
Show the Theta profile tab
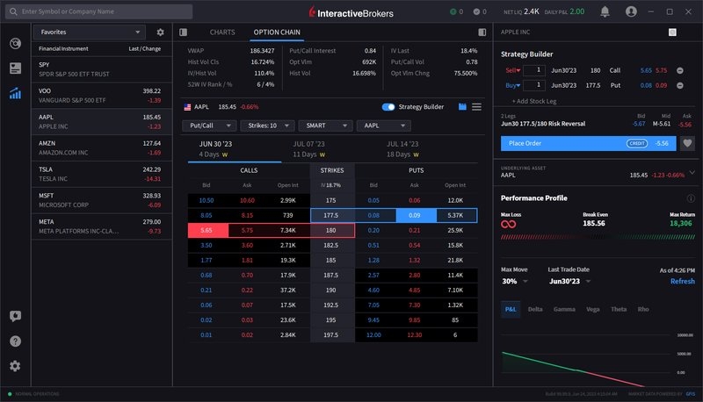pos(619,309)
